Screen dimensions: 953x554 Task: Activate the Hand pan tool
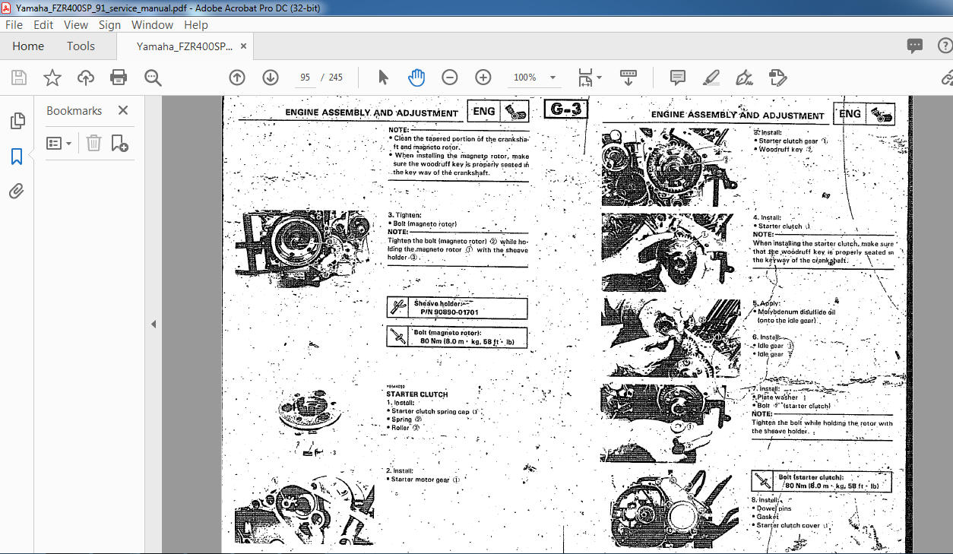coord(416,78)
